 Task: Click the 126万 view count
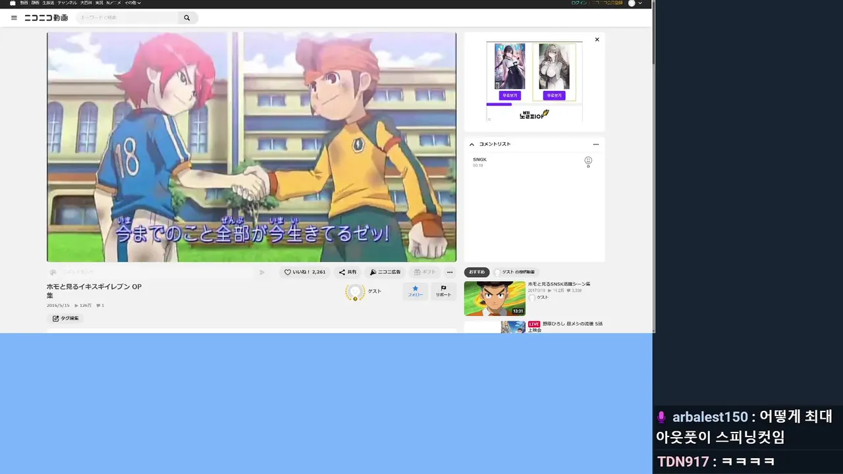(x=83, y=305)
